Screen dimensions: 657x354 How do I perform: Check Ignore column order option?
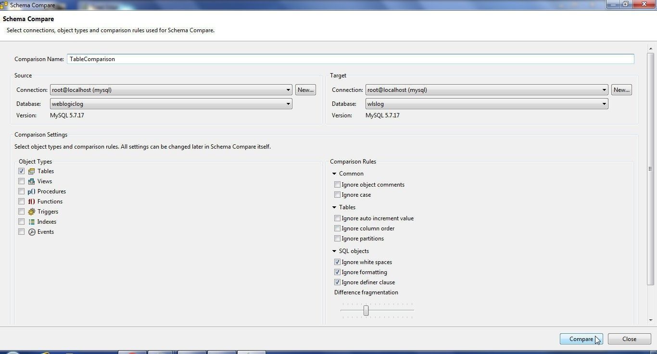click(x=337, y=228)
